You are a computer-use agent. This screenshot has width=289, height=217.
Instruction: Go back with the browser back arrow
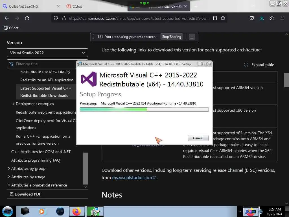click(x=7, y=18)
